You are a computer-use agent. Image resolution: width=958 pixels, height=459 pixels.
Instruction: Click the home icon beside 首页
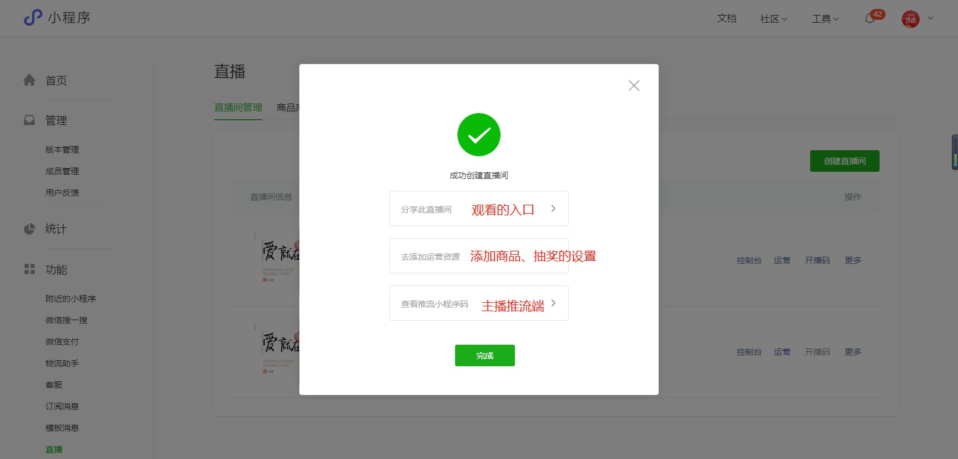point(29,80)
